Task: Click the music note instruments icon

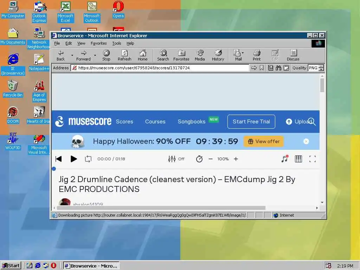Action: [x=285, y=159]
